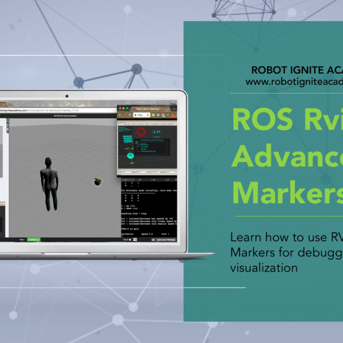Open the Forum link in the bottom bar
Image resolution: width=343 pixels, height=343 pixels.
click(127, 240)
